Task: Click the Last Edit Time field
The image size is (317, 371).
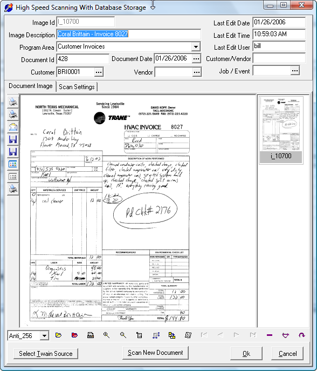Action: [279, 35]
